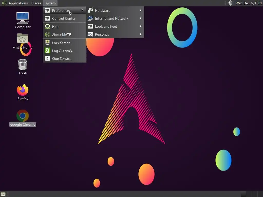
Task: Click the Lock Screen monitor icon
Action: click(48, 42)
